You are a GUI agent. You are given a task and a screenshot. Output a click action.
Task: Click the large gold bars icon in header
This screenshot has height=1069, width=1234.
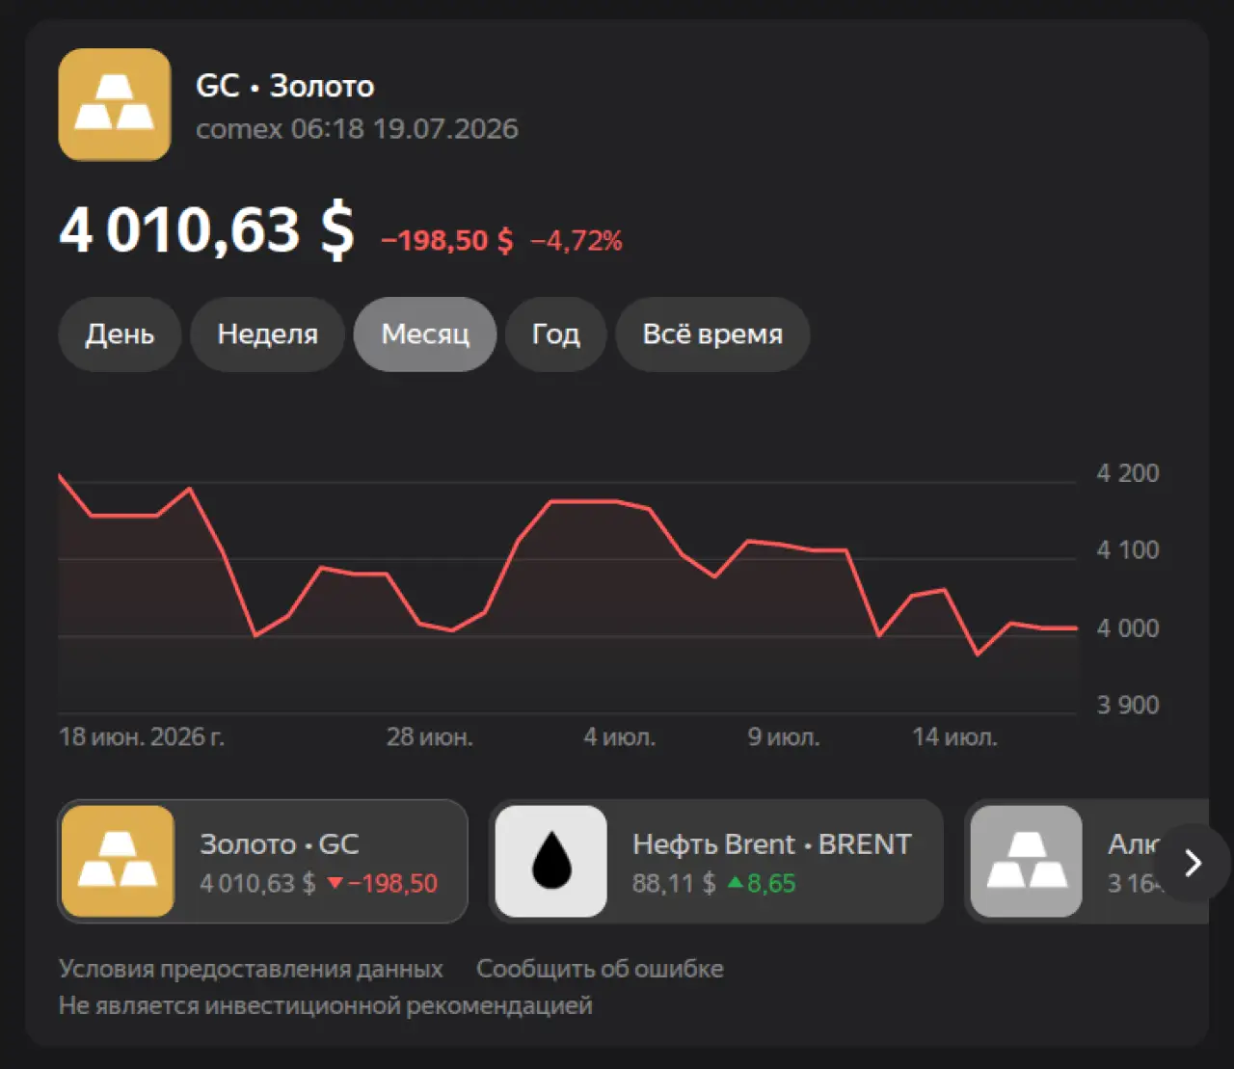click(x=115, y=104)
